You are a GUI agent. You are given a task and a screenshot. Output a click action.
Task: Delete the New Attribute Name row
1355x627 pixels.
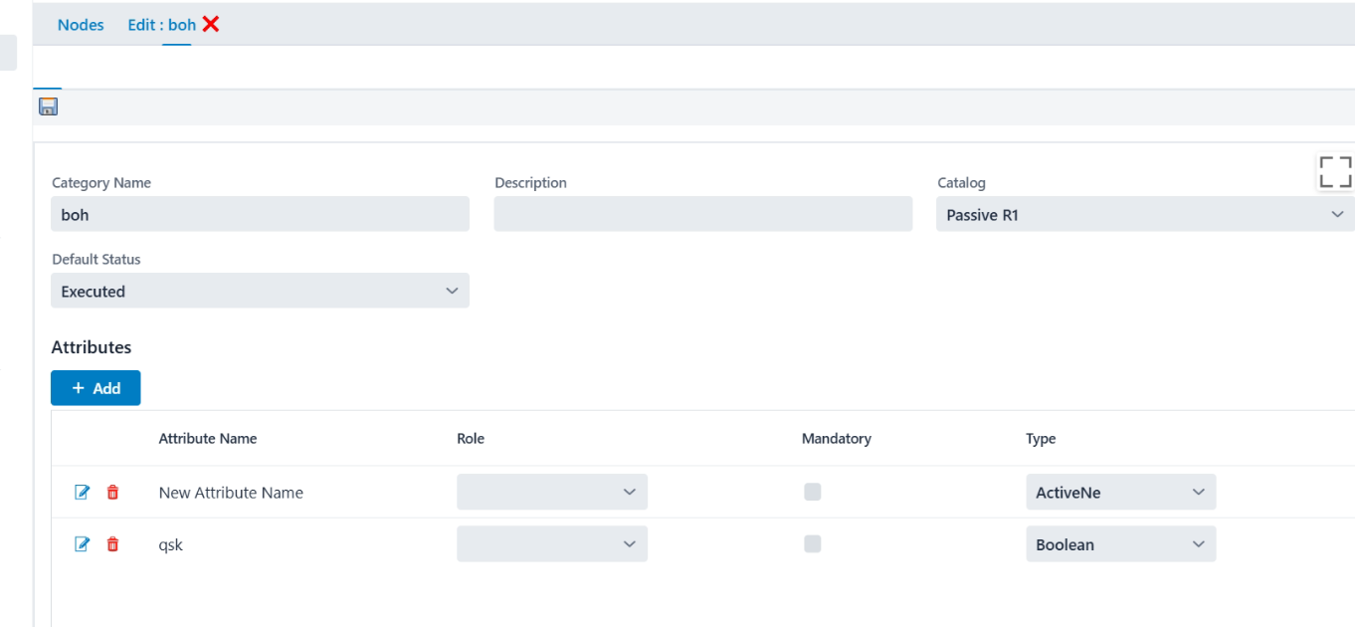[112, 493]
